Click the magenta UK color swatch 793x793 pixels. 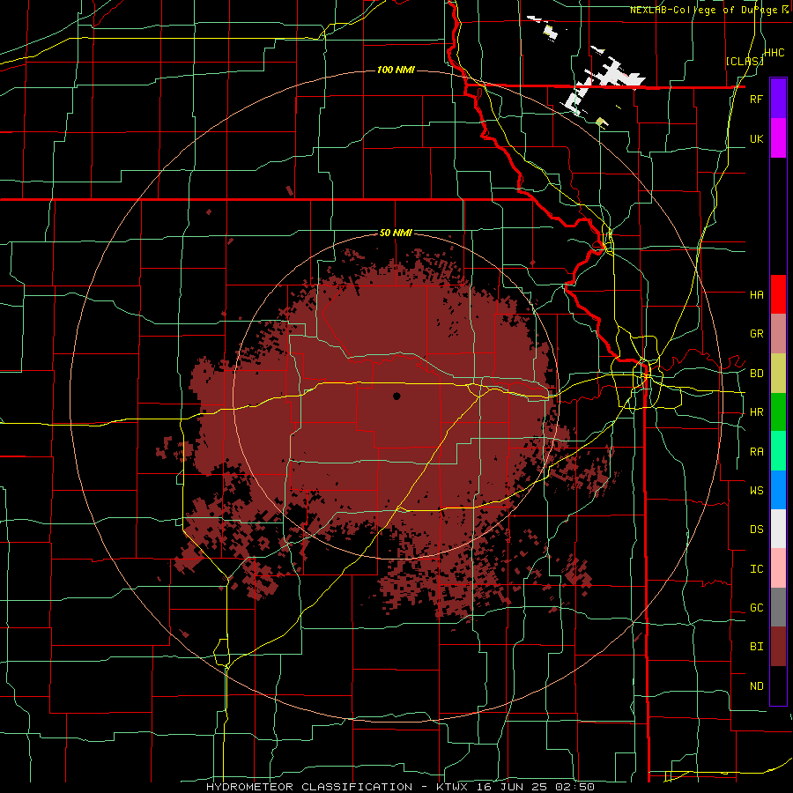pyautogui.click(x=778, y=138)
